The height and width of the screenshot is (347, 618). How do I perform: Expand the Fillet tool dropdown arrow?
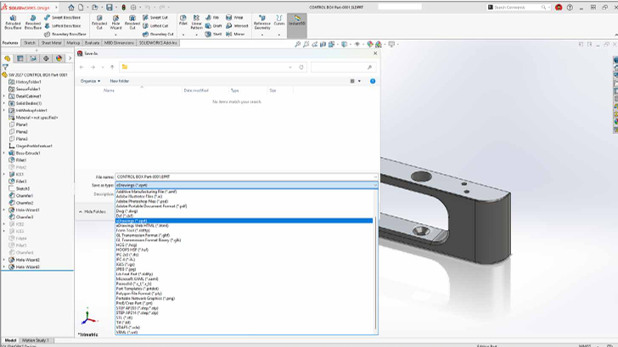pos(183,34)
